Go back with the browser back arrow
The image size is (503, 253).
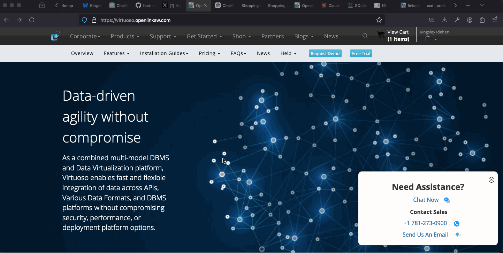pos(7,20)
